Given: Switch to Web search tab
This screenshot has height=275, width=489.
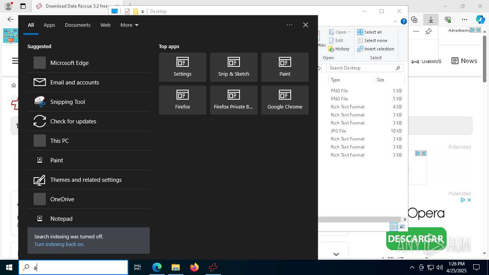Looking at the screenshot, I should pos(105,25).
